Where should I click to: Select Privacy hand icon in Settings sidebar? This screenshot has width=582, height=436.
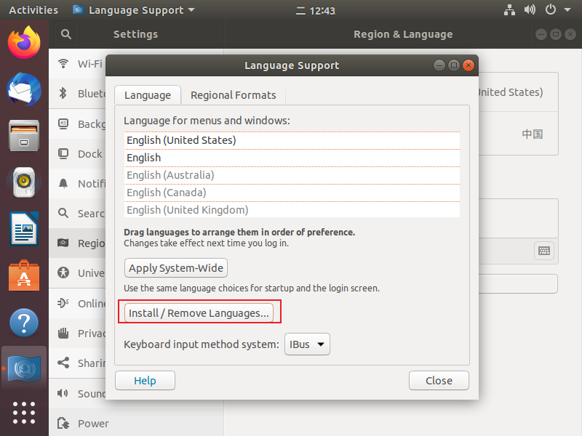click(x=63, y=333)
